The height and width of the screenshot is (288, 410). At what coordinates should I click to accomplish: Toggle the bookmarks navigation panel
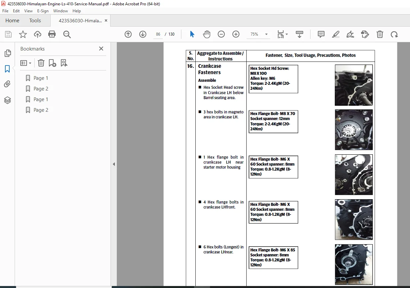coord(7,69)
